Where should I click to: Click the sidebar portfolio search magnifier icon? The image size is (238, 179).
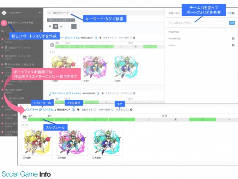pos(3,31)
